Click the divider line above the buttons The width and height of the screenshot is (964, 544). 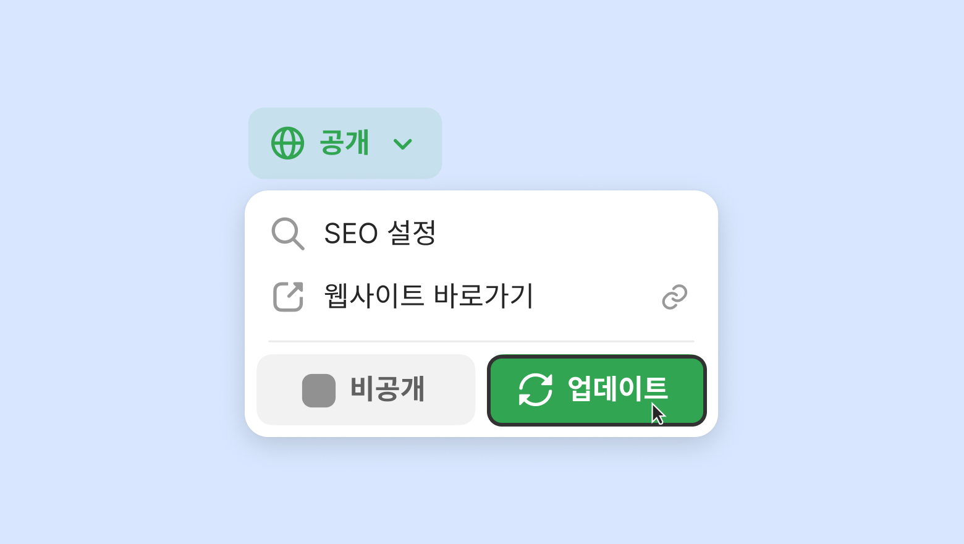[x=481, y=341]
